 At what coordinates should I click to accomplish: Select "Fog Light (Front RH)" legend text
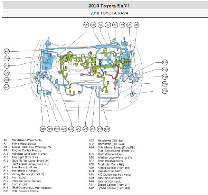click(x=111, y=164)
